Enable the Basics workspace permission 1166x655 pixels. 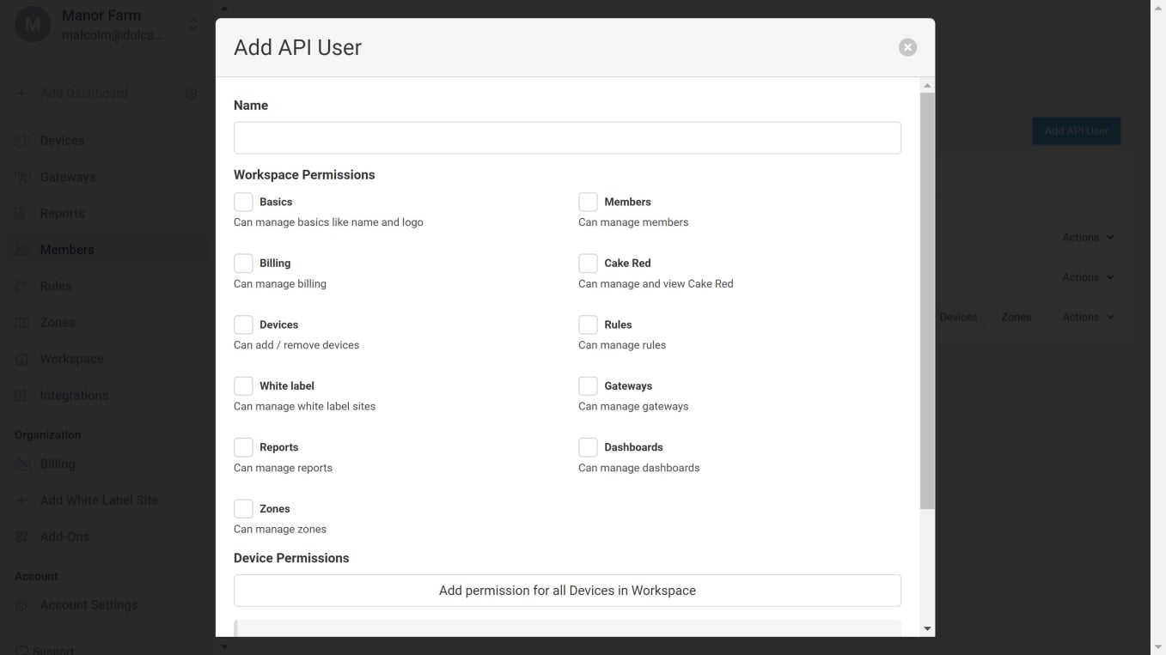point(243,201)
